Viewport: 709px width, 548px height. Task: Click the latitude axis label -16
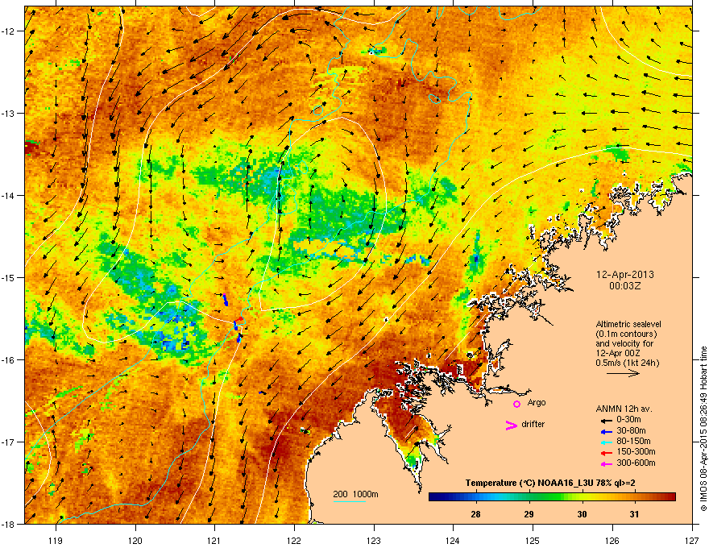click(x=8, y=360)
